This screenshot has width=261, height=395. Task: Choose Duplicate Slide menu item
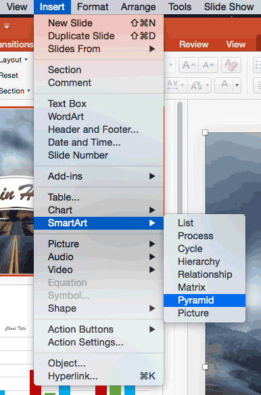pyautogui.click(x=99, y=36)
